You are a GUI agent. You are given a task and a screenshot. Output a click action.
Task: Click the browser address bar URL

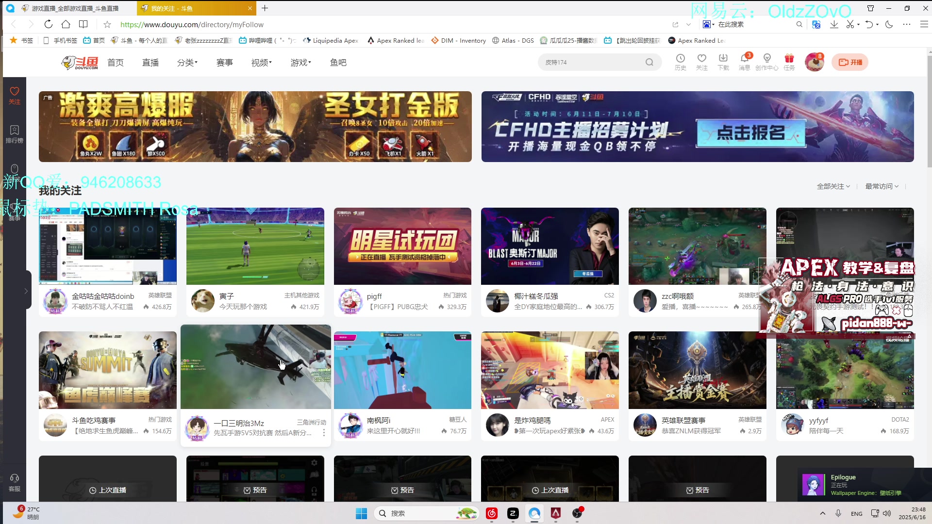(192, 24)
